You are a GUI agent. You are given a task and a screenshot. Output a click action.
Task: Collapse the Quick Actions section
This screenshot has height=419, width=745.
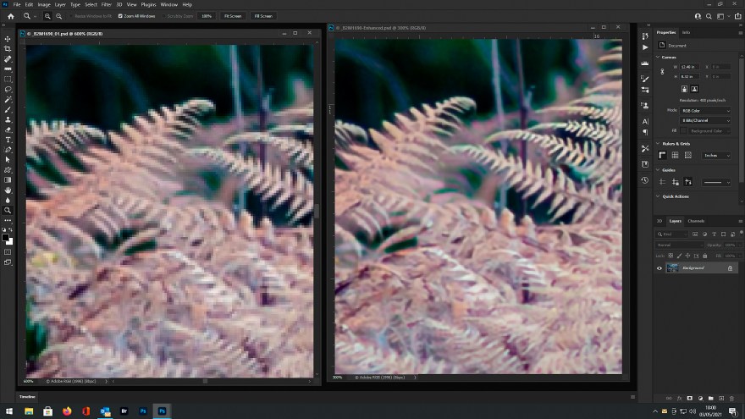point(658,196)
